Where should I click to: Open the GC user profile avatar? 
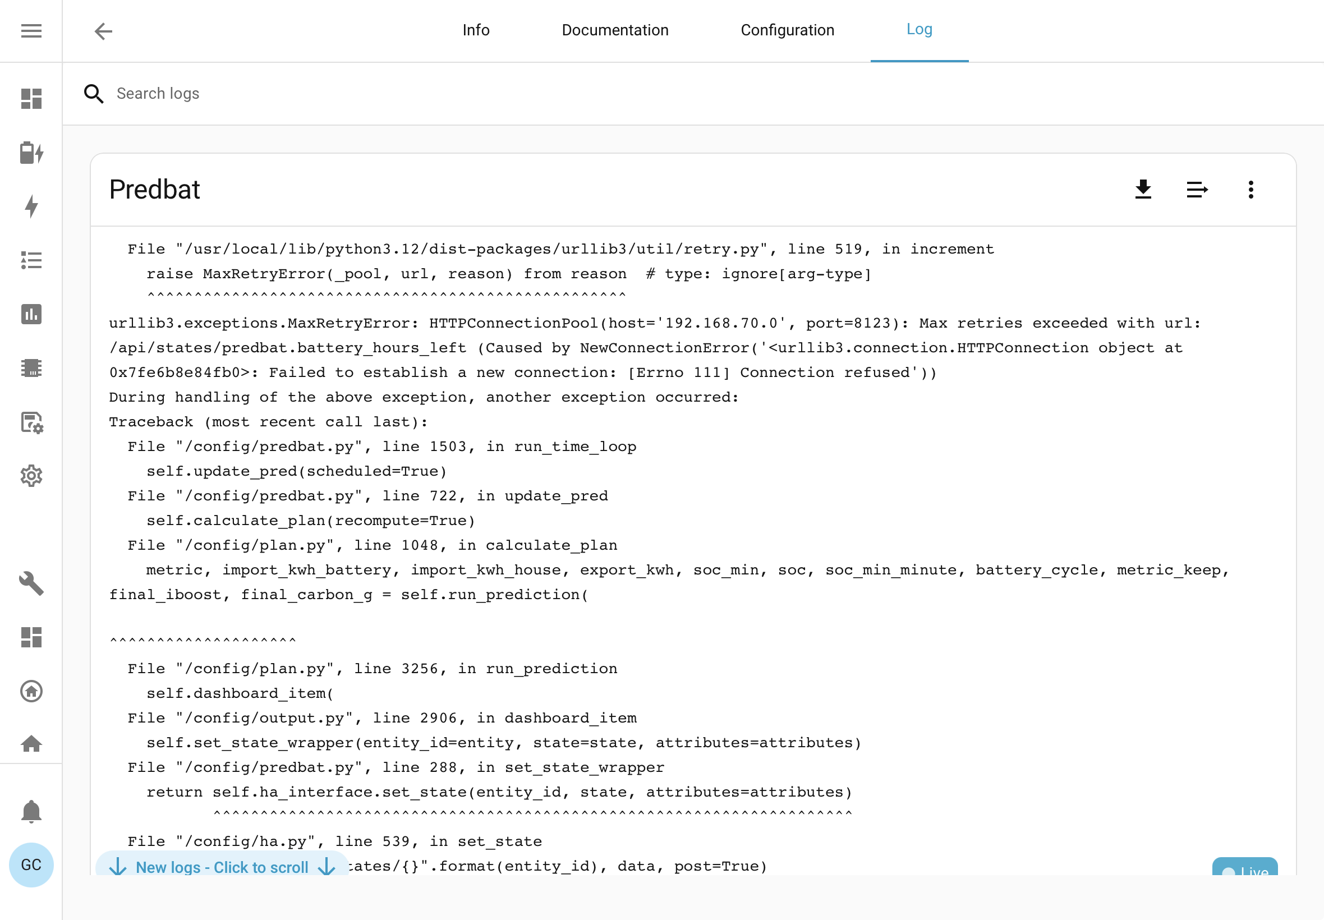[31, 864]
